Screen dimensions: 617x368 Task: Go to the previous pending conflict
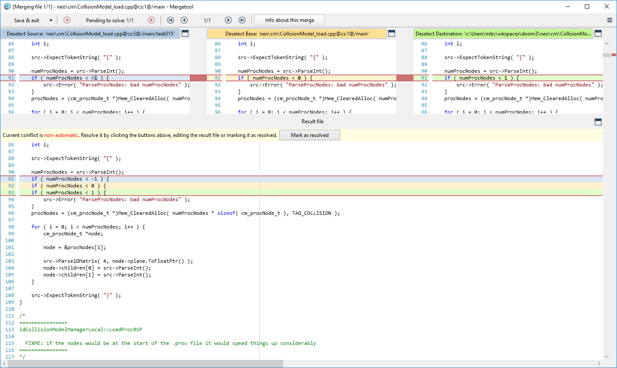pos(66,20)
